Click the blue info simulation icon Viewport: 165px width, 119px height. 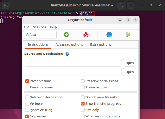point(109,35)
